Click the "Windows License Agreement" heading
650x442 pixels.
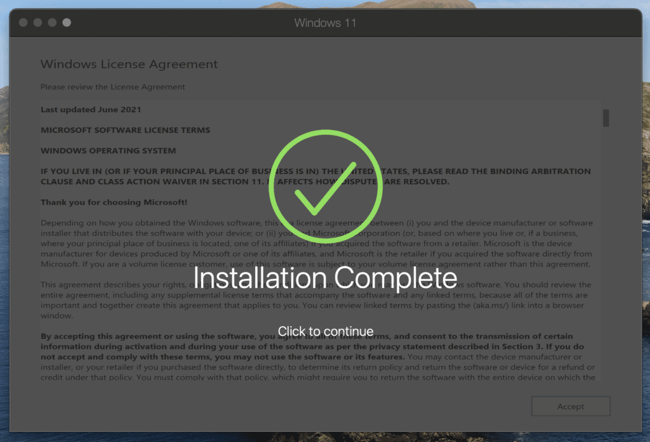(129, 64)
